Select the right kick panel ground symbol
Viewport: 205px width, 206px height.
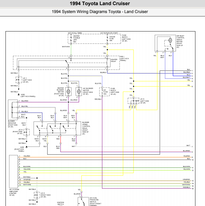pyautogui.click(x=27, y=147)
